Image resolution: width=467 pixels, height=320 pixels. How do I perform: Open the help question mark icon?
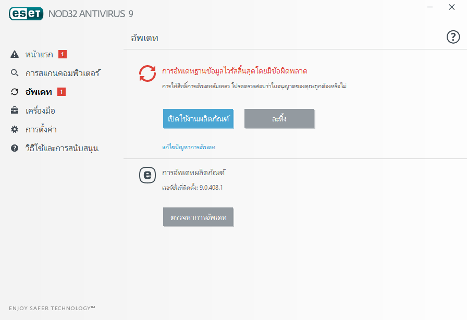coord(453,37)
